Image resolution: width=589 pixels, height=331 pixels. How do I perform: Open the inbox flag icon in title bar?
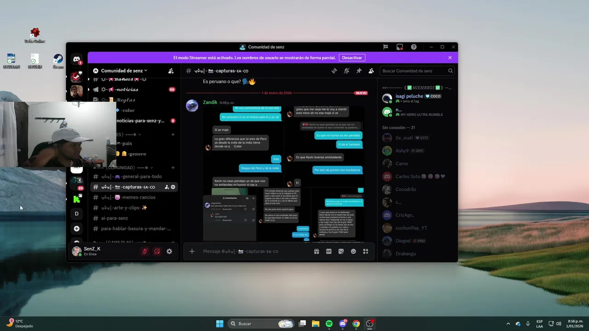[386, 47]
